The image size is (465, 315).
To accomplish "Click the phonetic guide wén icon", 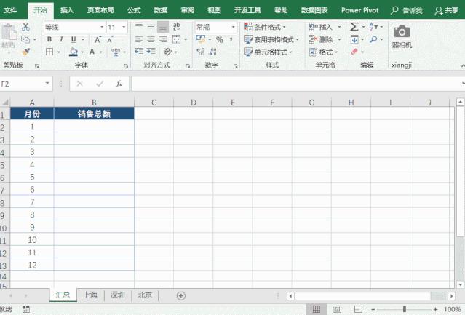I will tap(116, 52).
